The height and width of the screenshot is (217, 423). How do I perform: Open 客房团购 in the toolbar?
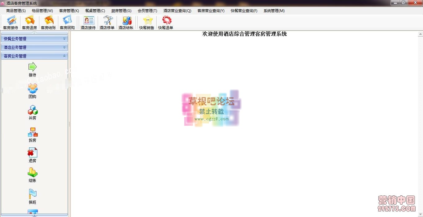pos(67,23)
